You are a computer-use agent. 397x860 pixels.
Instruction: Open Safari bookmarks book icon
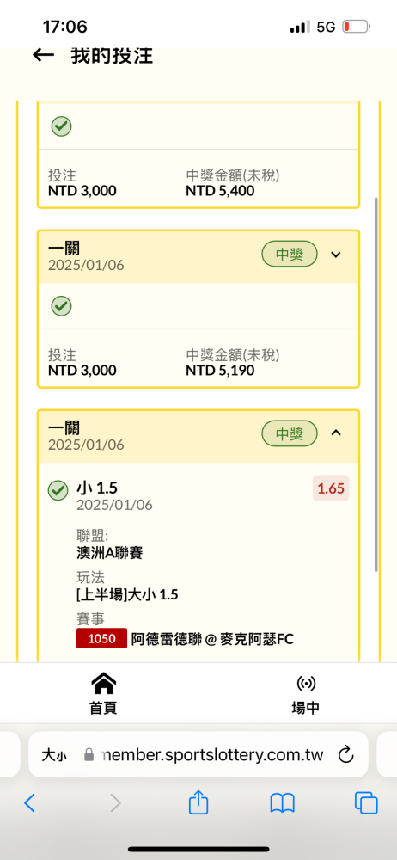tap(283, 803)
